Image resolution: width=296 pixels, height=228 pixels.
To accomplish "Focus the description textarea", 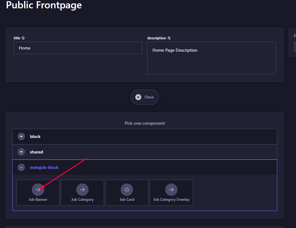I will (211, 58).
